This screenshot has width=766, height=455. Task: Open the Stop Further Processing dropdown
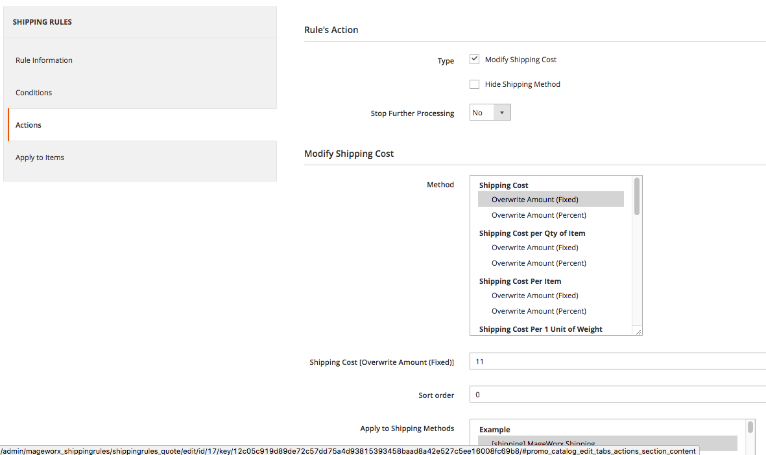[490, 113]
